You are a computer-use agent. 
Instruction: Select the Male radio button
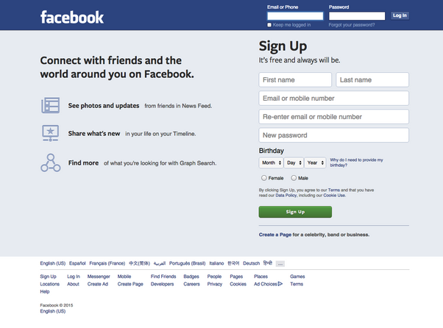point(294,178)
